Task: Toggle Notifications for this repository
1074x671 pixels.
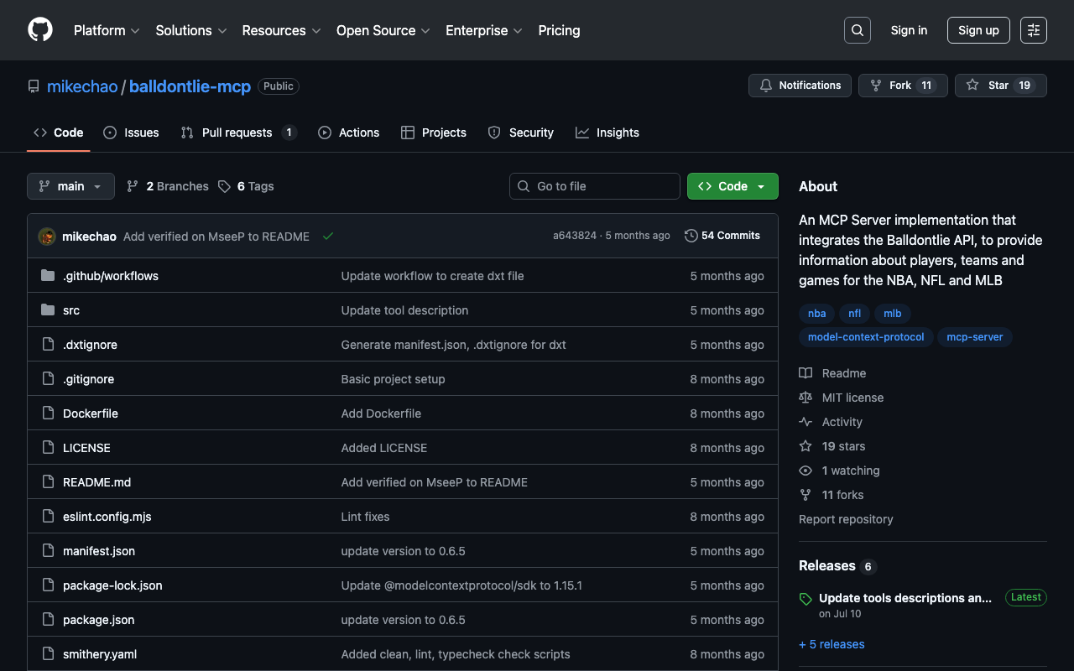Action: point(800,86)
